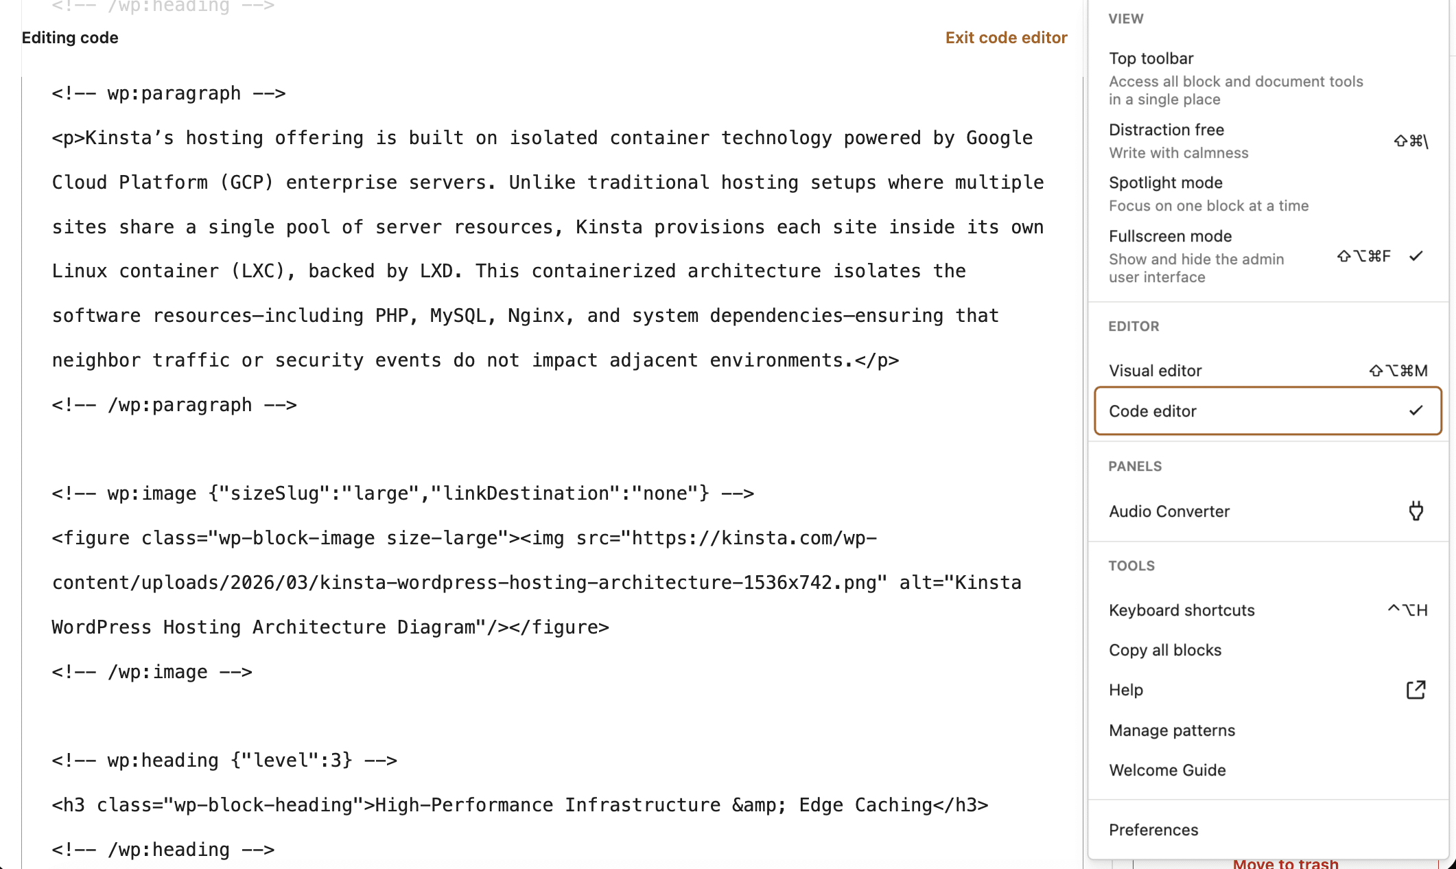Open the Audio Converter panel
The width and height of the screenshot is (1456, 869).
(x=1268, y=511)
